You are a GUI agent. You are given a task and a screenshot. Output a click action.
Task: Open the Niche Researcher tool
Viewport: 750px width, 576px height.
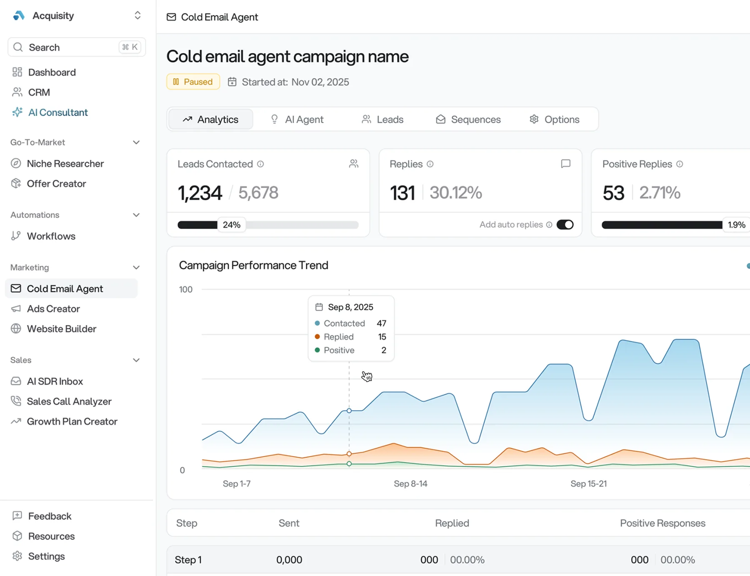click(x=65, y=164)
